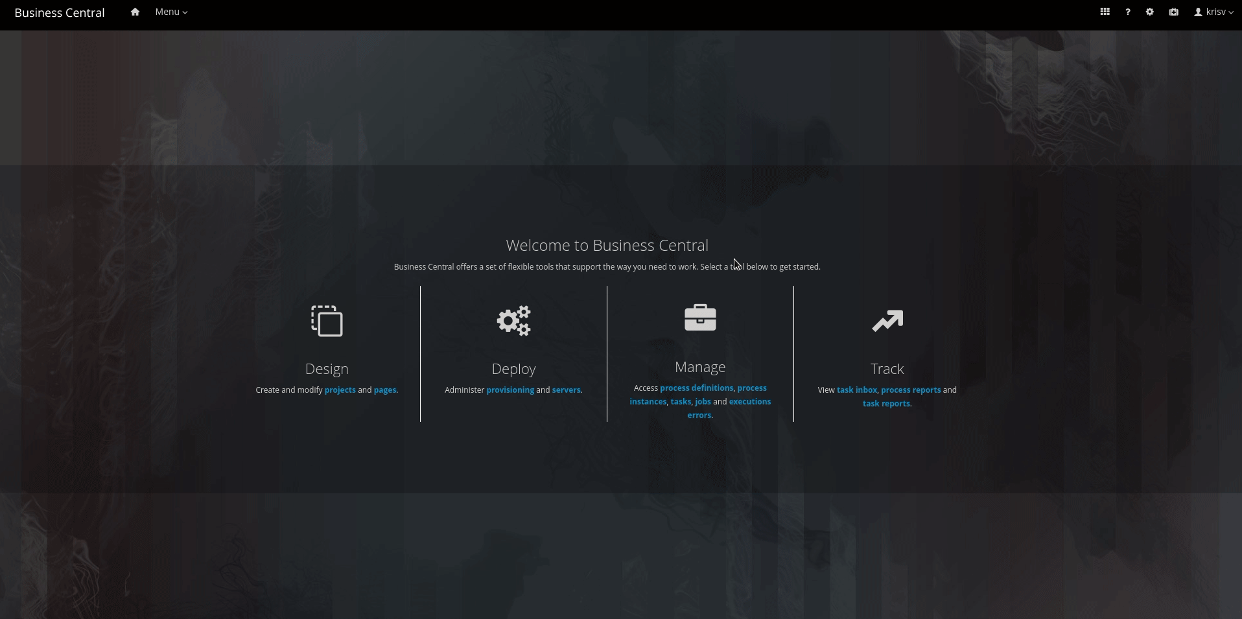
Task: Go to provisioning under Deploy
Action: coord(510,390)
